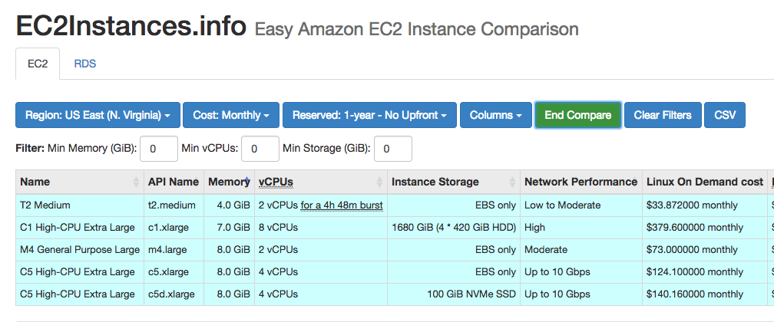Focus the Min Memory (GiB) field
The height and width of the screenshot is (322, 774).
pos(159,149)
